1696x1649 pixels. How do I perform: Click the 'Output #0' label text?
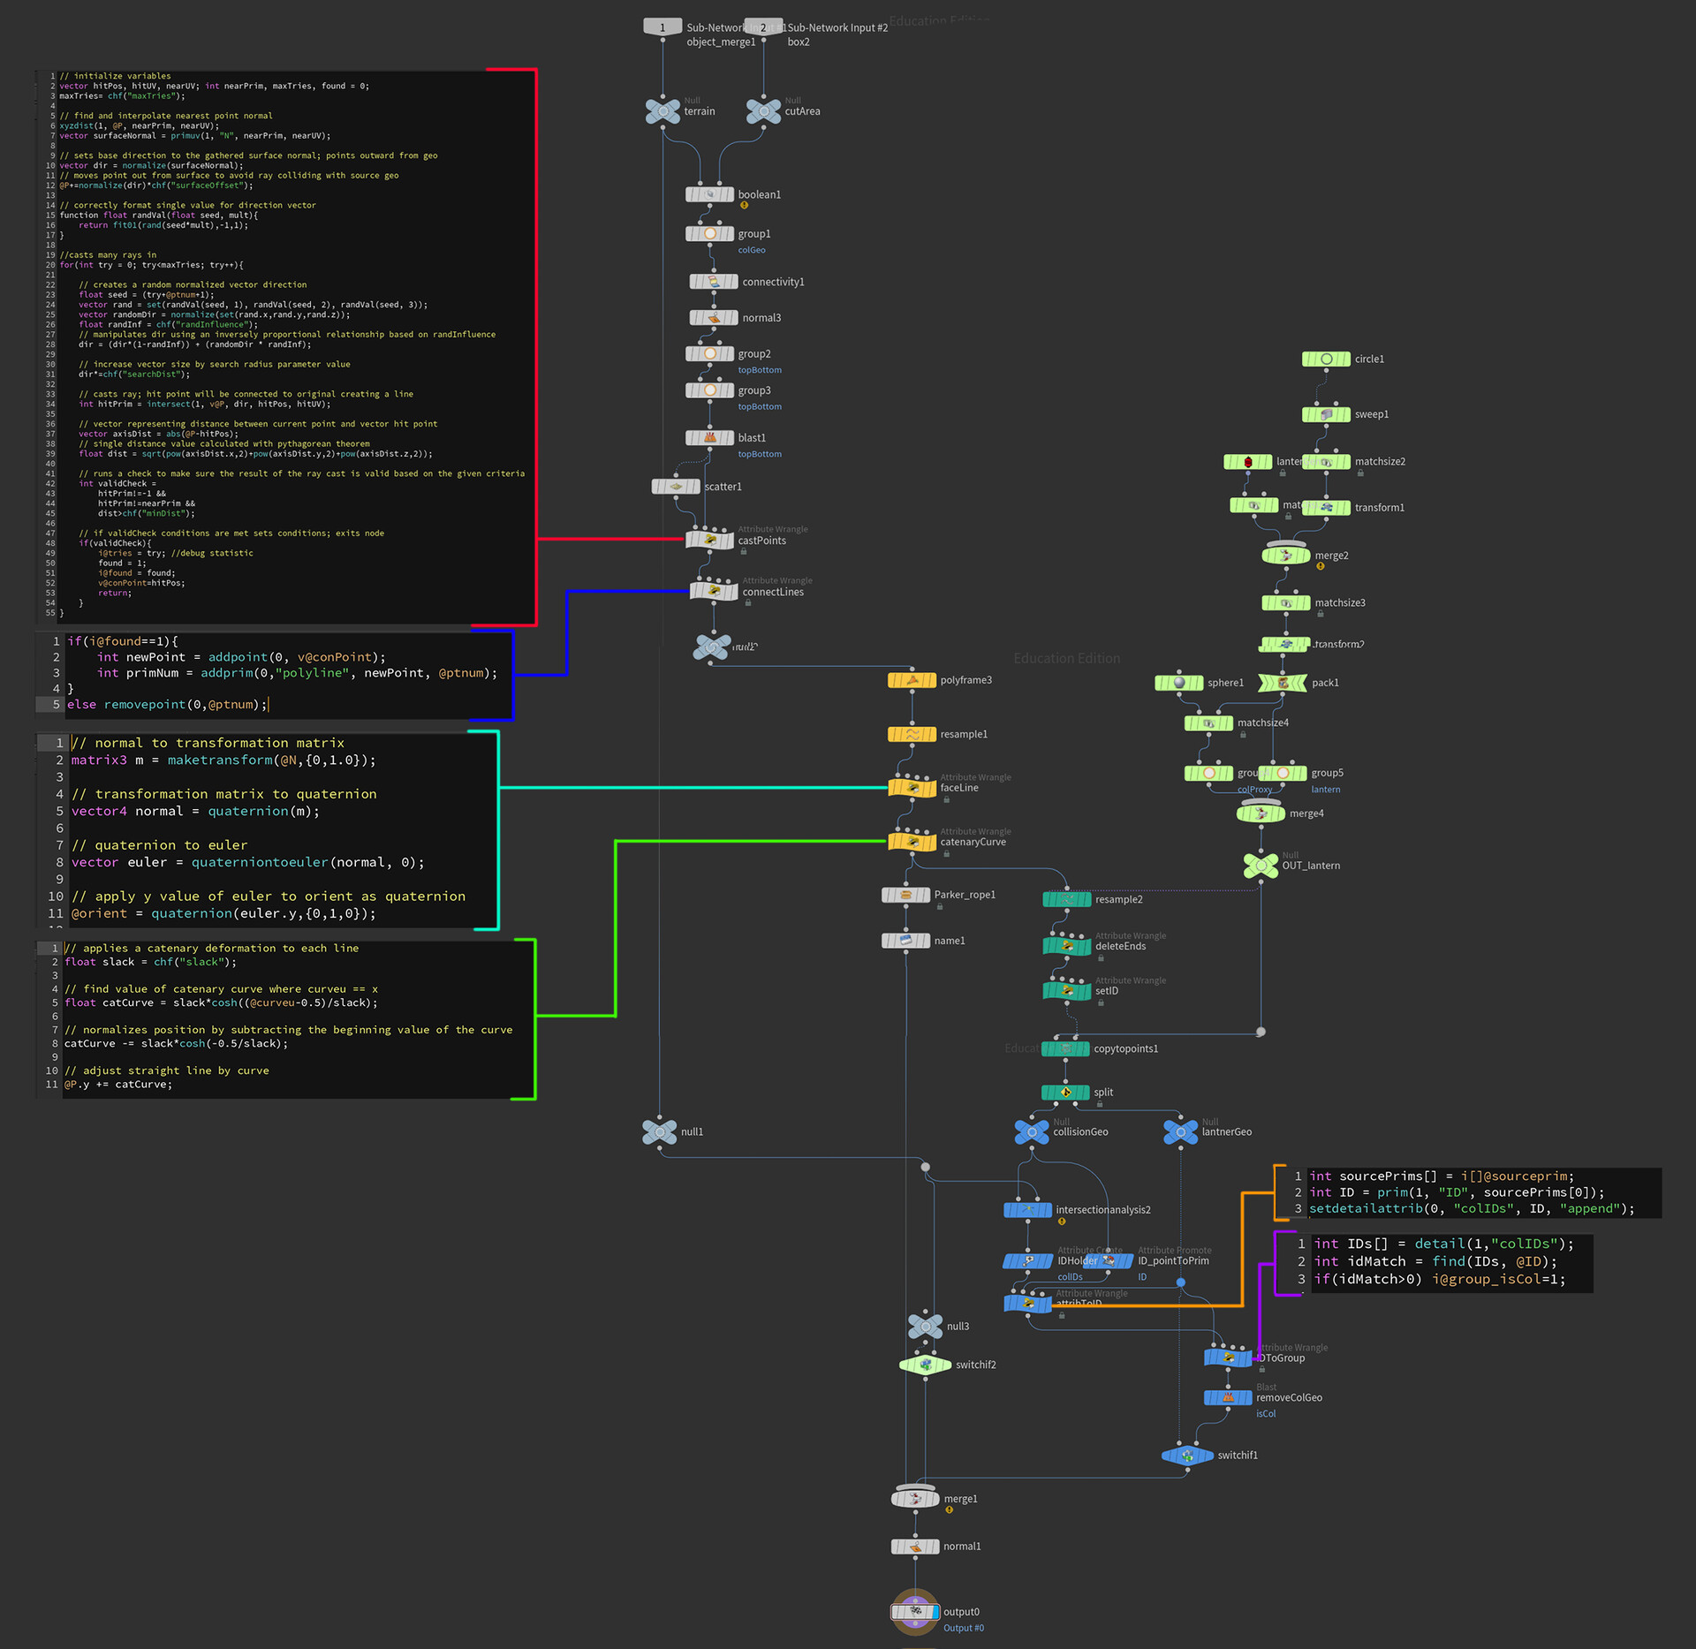[x=963, y=1628]
